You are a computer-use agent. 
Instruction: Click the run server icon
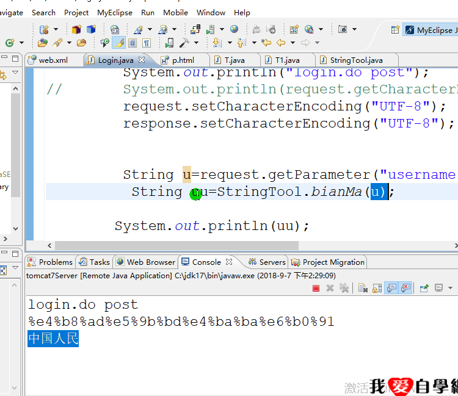[x=211, y=29]
